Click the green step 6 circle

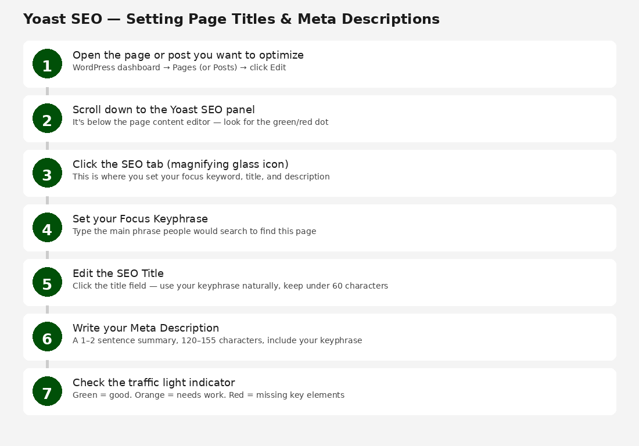click(47, 337)
